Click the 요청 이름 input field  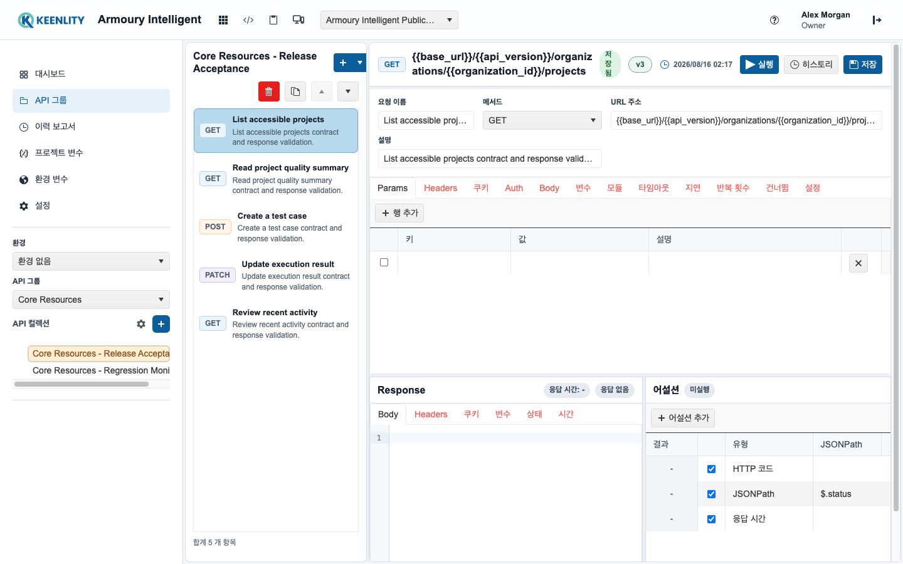tap(426, 120)
